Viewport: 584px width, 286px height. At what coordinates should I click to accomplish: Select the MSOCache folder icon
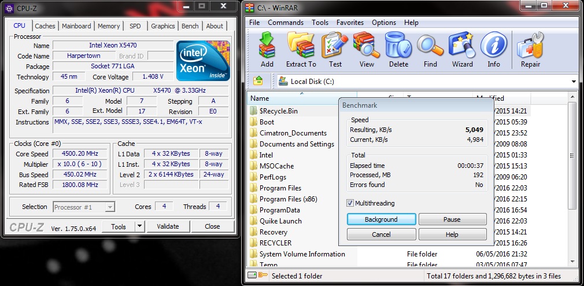[254, 166]
